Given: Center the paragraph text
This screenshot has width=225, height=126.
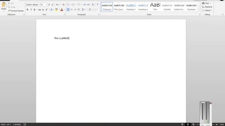Looking at the screenshot, I should (x=72, y=9).
